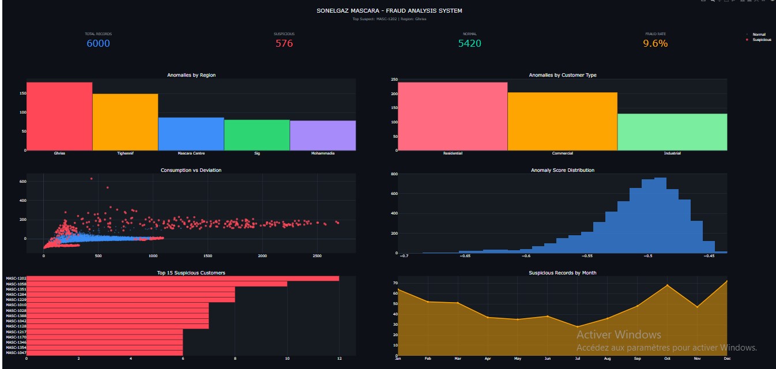Click the pink Residential bar
The height and width of the screenshot is (369, 776).
point(453,116)
